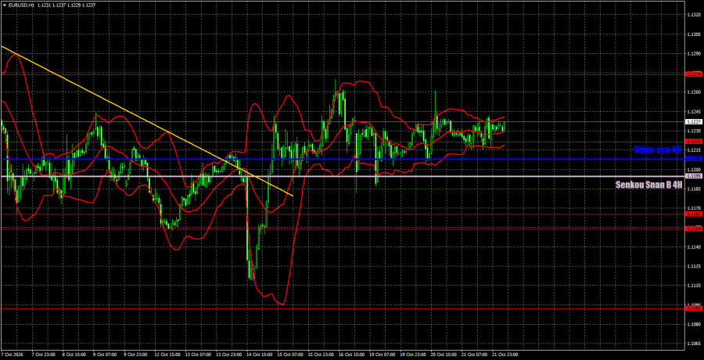Click the 21 Oct 23:00 time label
The width and height of the screenshot is (704, 360).
(x=506, y=355)
